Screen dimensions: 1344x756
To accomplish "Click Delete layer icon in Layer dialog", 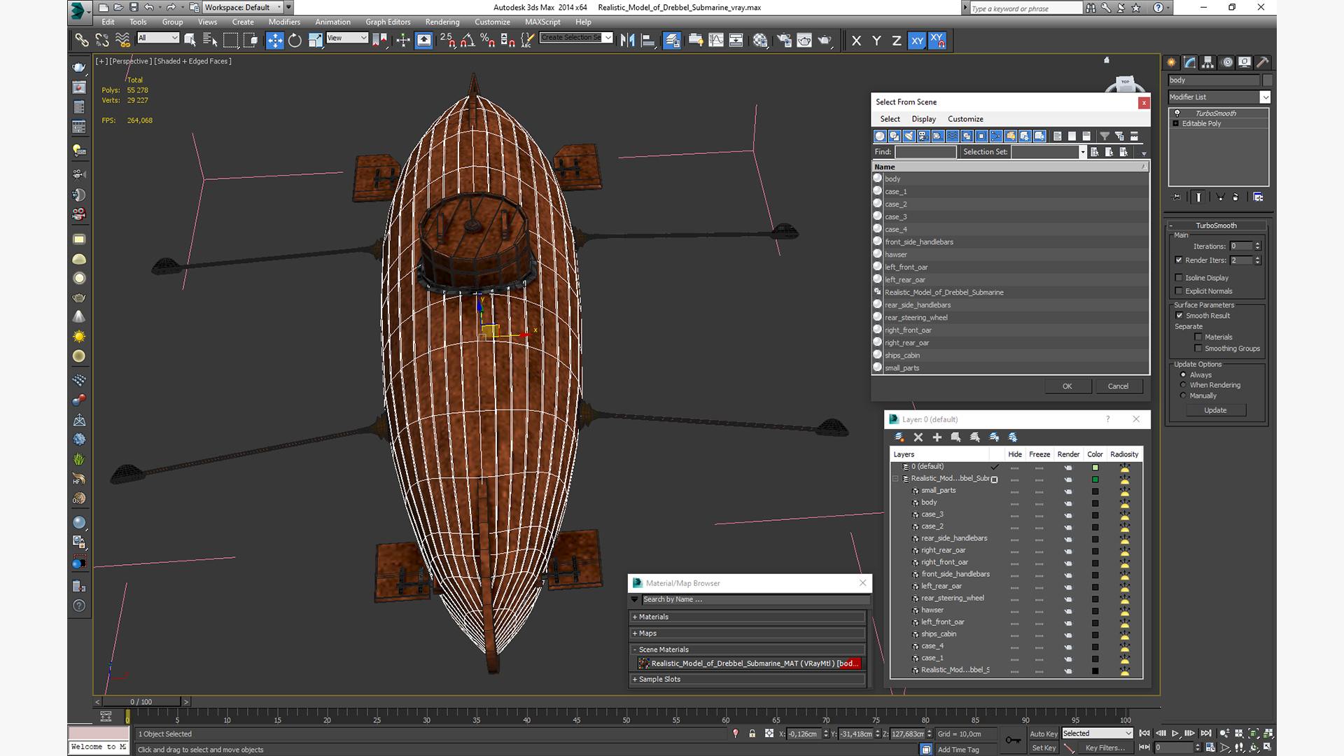I will click(x=918, y=437).
